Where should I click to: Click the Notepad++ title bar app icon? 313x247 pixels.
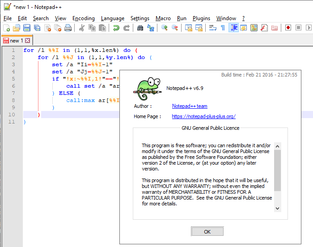click(x=8, y=7)
